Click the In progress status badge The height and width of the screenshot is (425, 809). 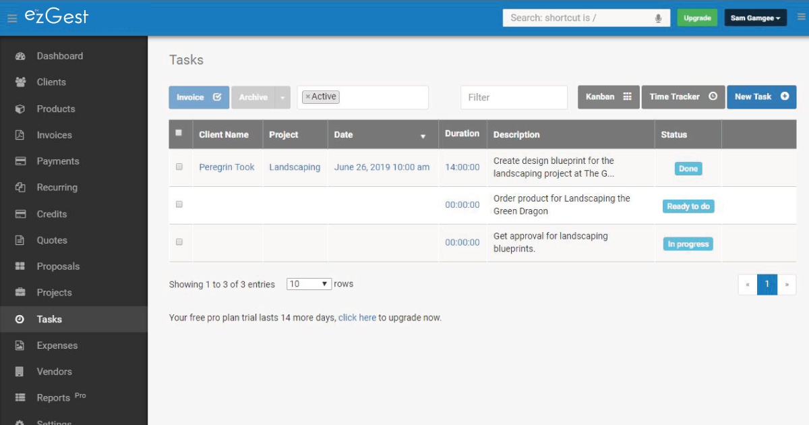click(688, 244)
